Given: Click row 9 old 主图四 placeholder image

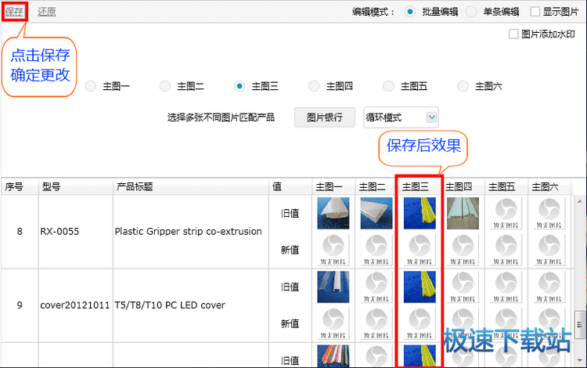Looking at the screenshot, I should point(463,287).
